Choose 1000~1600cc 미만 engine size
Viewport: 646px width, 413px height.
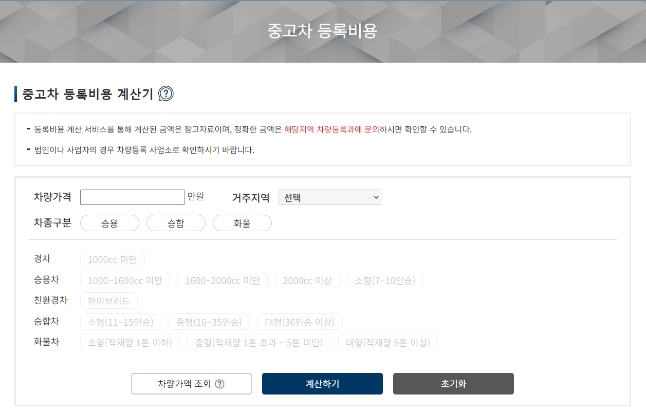pos(125,280)
